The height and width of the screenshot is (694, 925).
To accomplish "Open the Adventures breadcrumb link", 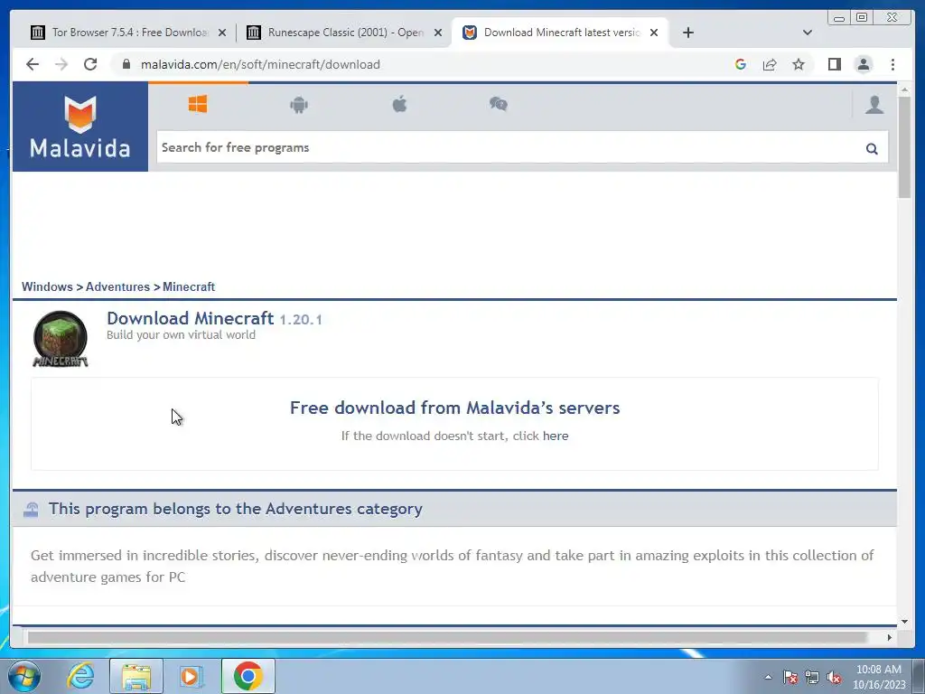I will (117, 286).
